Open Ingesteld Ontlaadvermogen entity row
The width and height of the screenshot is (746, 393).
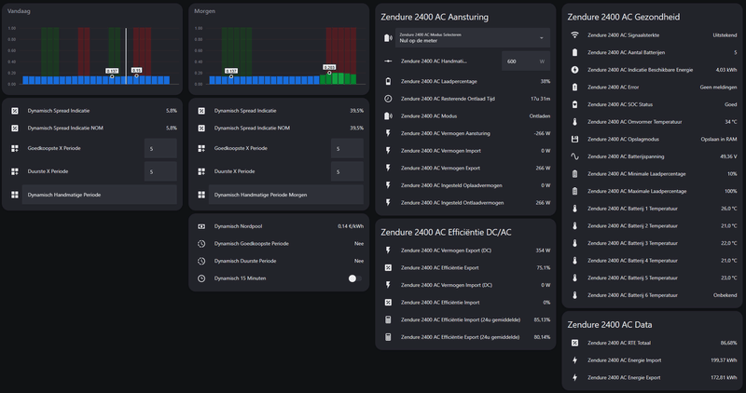[465, 203]
